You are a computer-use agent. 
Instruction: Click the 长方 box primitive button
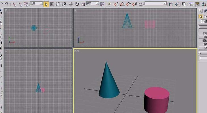[x=203, y=33]
